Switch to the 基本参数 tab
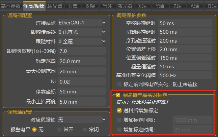This screenshot has width=218, height=137. 11,6
